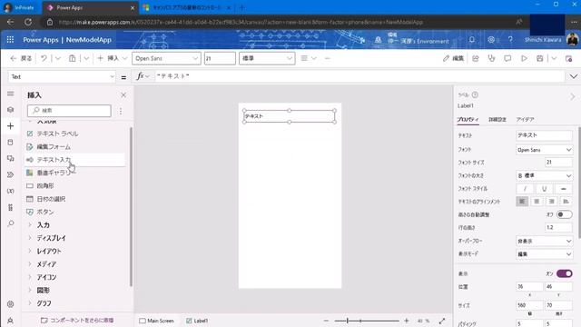
Task: Open the Display mode dropdown
Action: pos(544,254)
